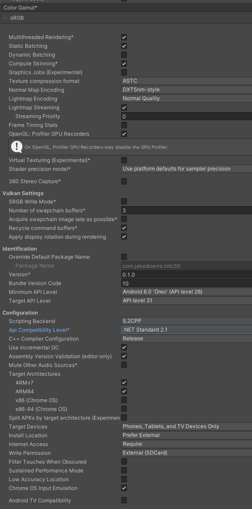The height and width of the screenshot is (509, 252).
Task: Edit the Bundle Version Code field
Action: [x=186, y=283]
